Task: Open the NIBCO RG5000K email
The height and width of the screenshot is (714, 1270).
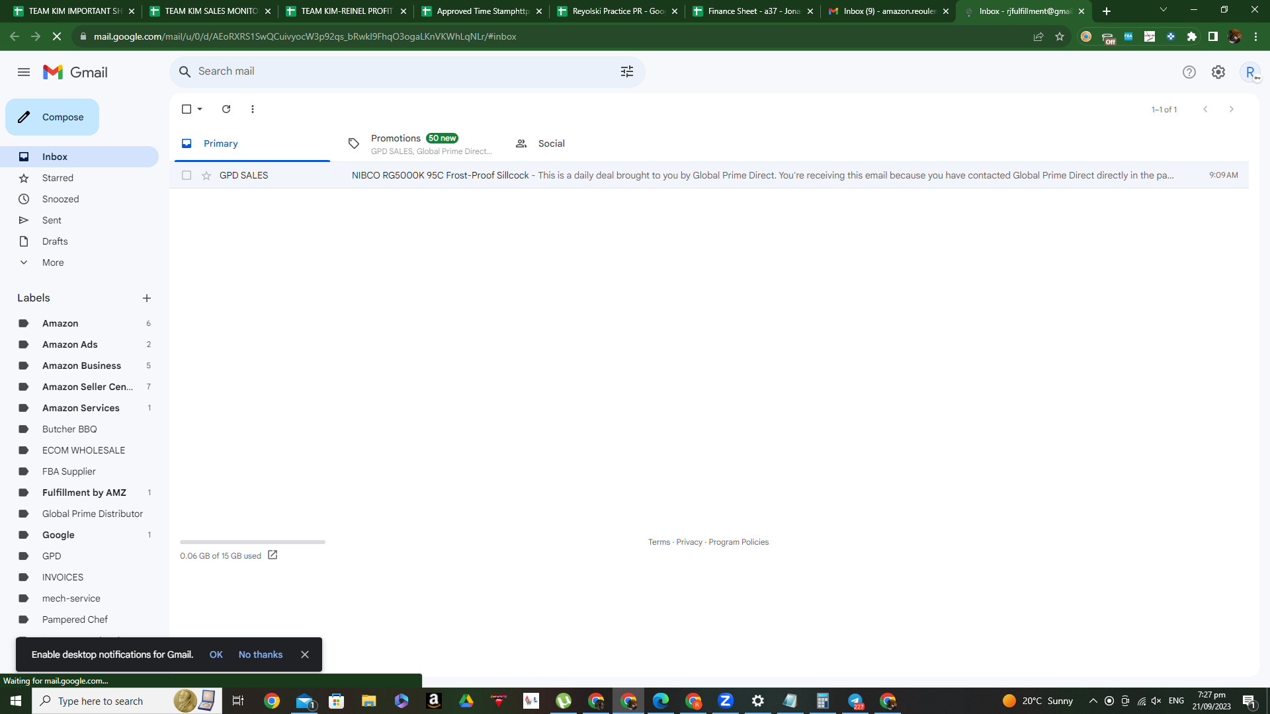Action: (x=709, y=175)
